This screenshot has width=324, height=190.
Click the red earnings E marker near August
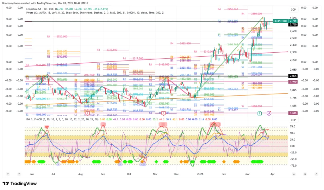(x=87, y=113)
